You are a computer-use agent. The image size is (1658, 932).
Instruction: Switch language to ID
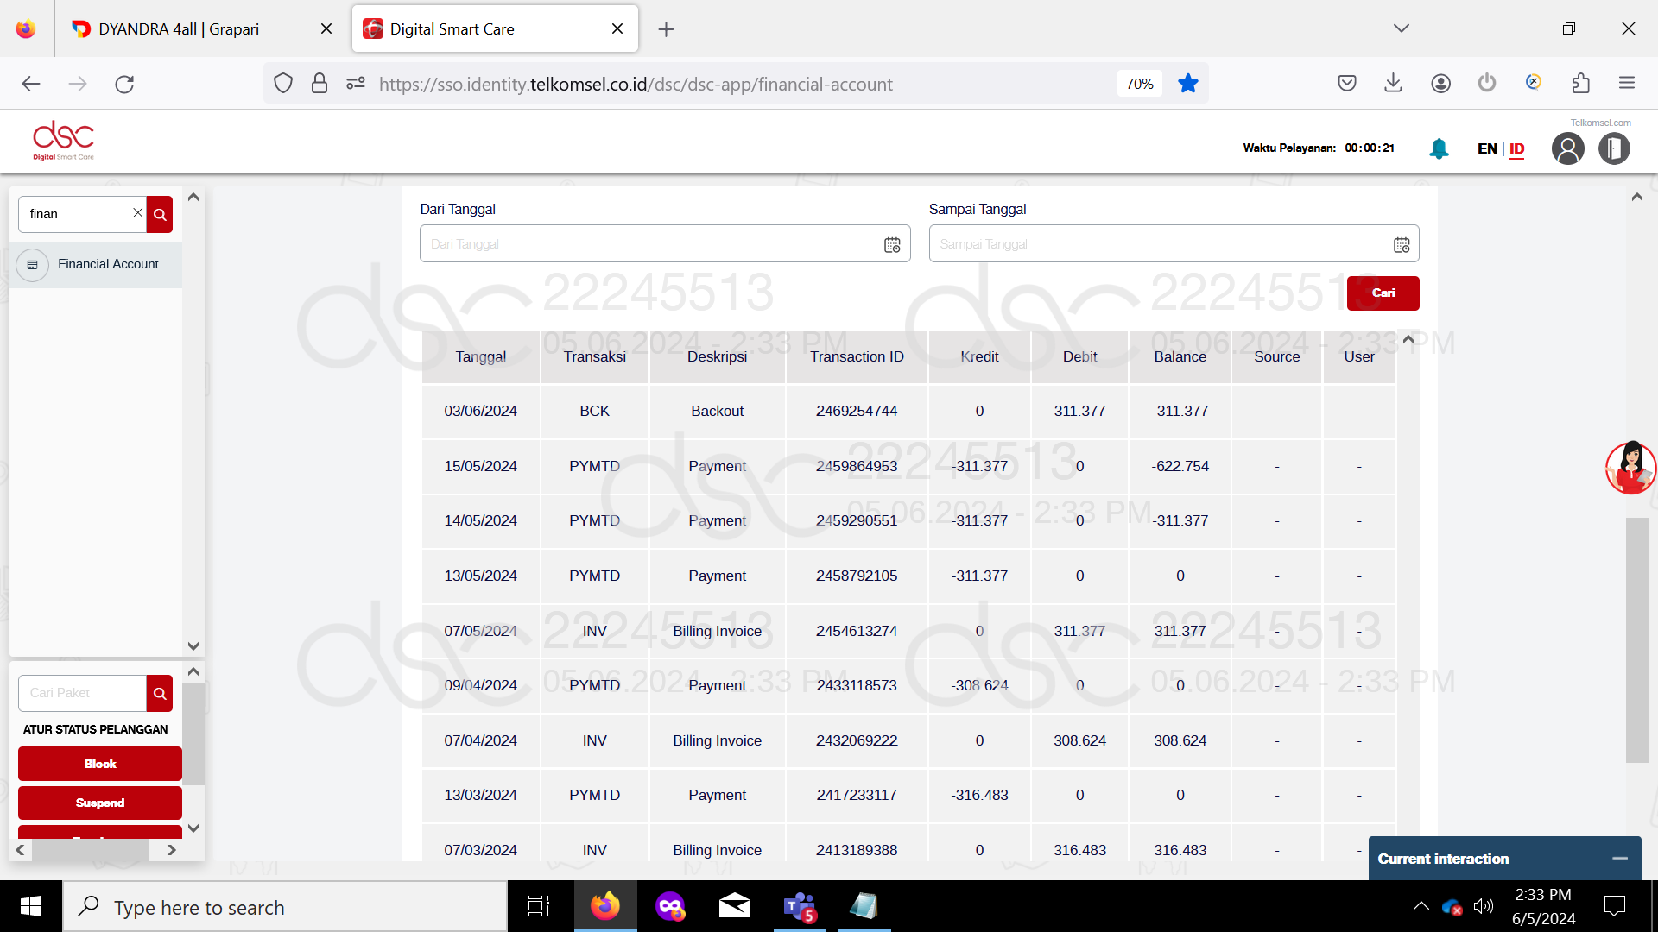[x=1516, y=148]
